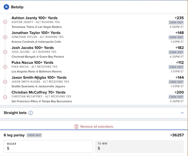The height and width of the screenshot is (156, 188).
Task: Click Arizona Cardinals @ Indianapolis Colts matchup
Action: click(36, 42)
